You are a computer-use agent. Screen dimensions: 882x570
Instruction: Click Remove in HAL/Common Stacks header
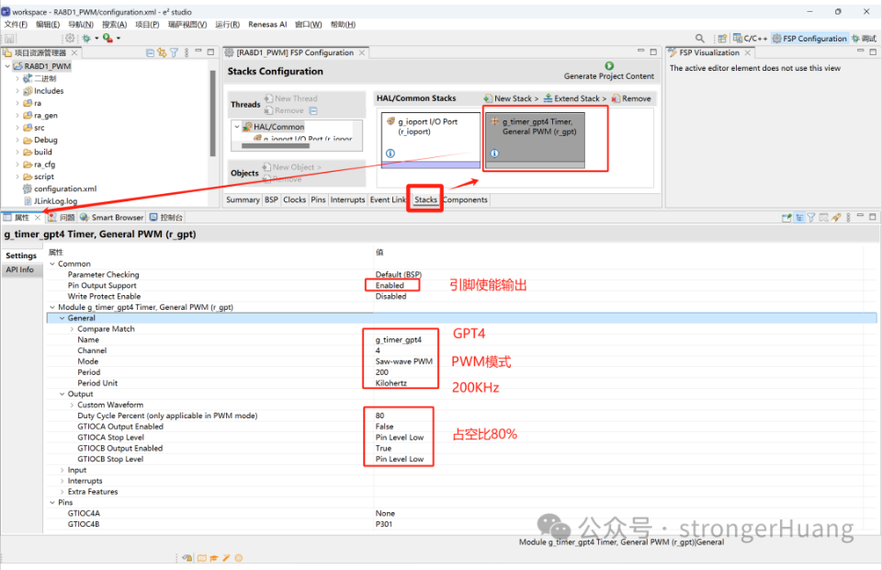click(631, 98)
